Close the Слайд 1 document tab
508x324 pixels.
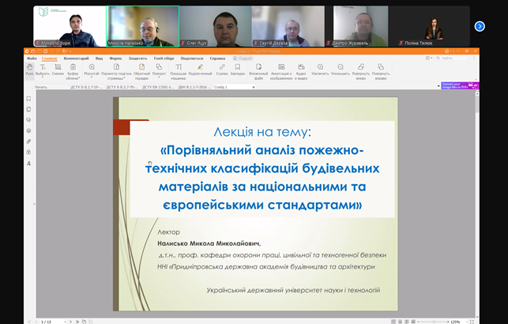254,87
